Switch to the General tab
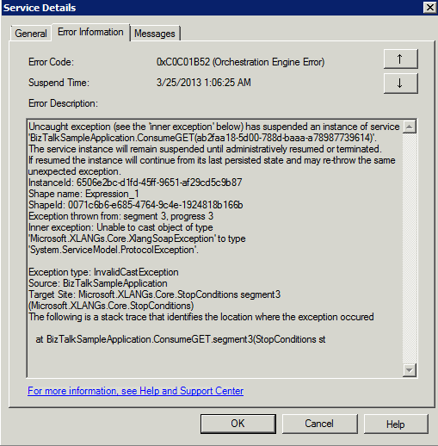 coord(31,34)
